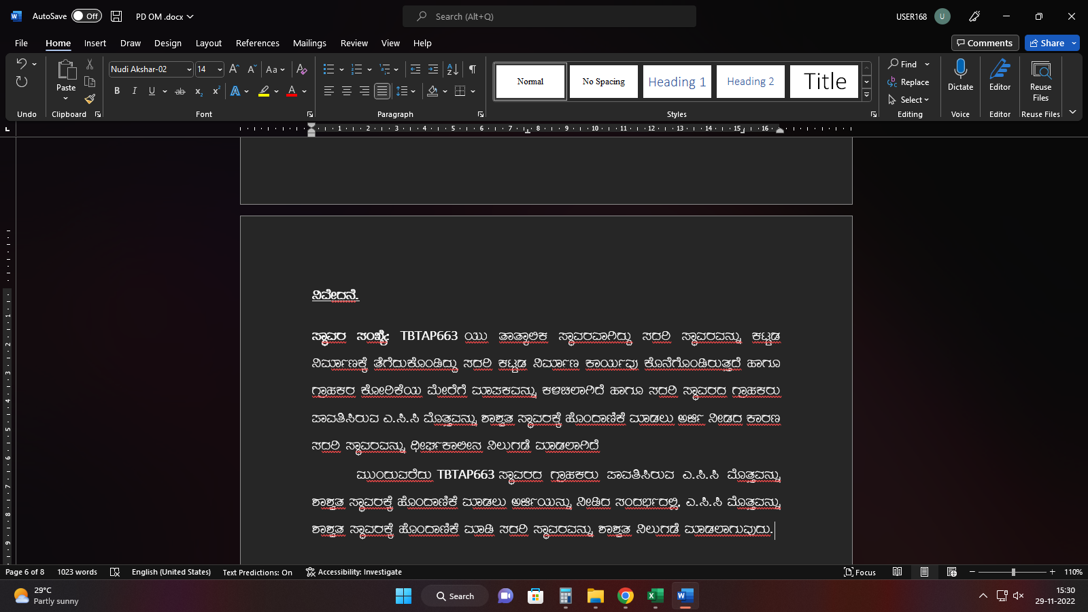Apply the Title style
The image size is (1088, 612).
pos(824,82)
